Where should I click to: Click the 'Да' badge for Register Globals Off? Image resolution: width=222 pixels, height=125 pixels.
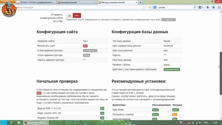102,118
